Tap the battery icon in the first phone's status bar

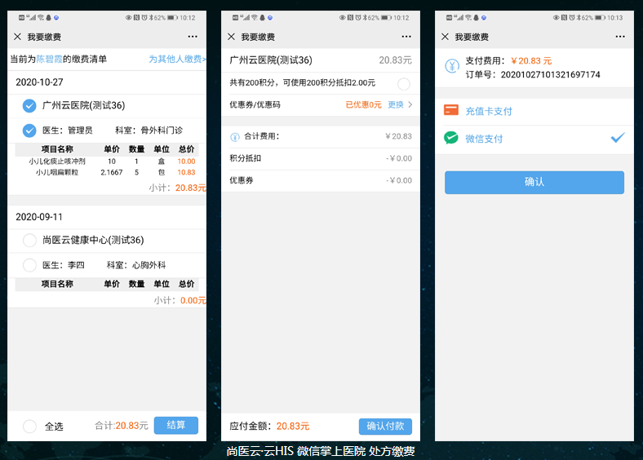pyautogui.click(x=172, y=18)
